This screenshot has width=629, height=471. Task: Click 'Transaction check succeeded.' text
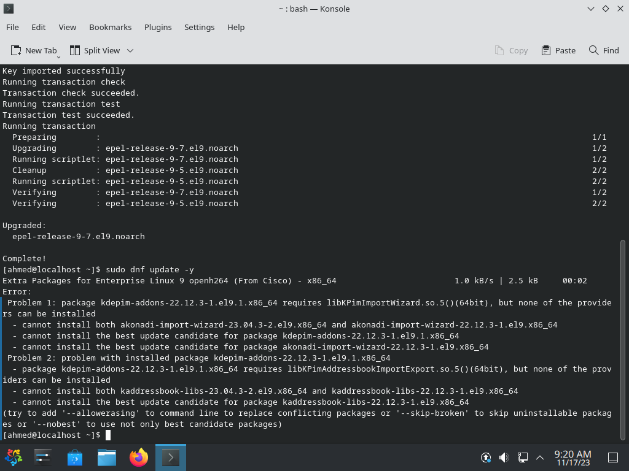[x=71, y=93]
